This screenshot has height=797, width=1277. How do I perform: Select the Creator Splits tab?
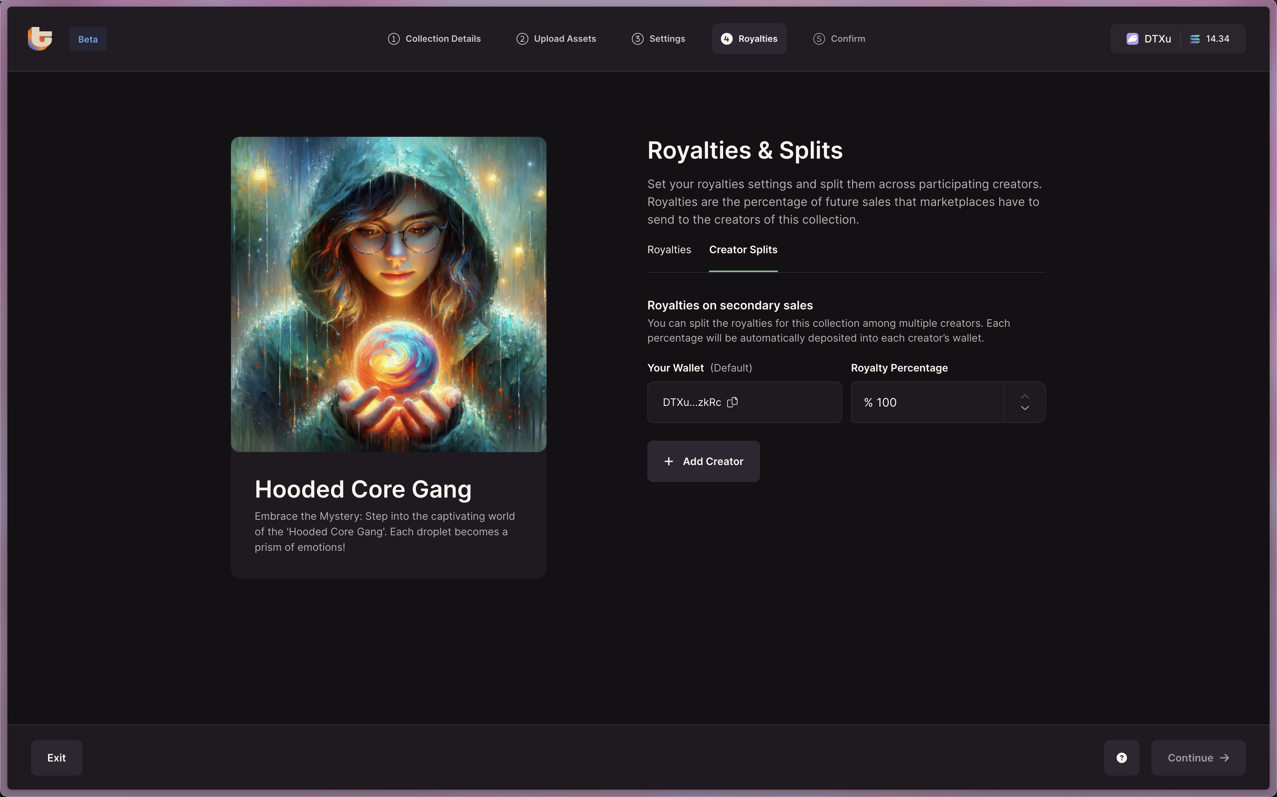click(743, 250)
